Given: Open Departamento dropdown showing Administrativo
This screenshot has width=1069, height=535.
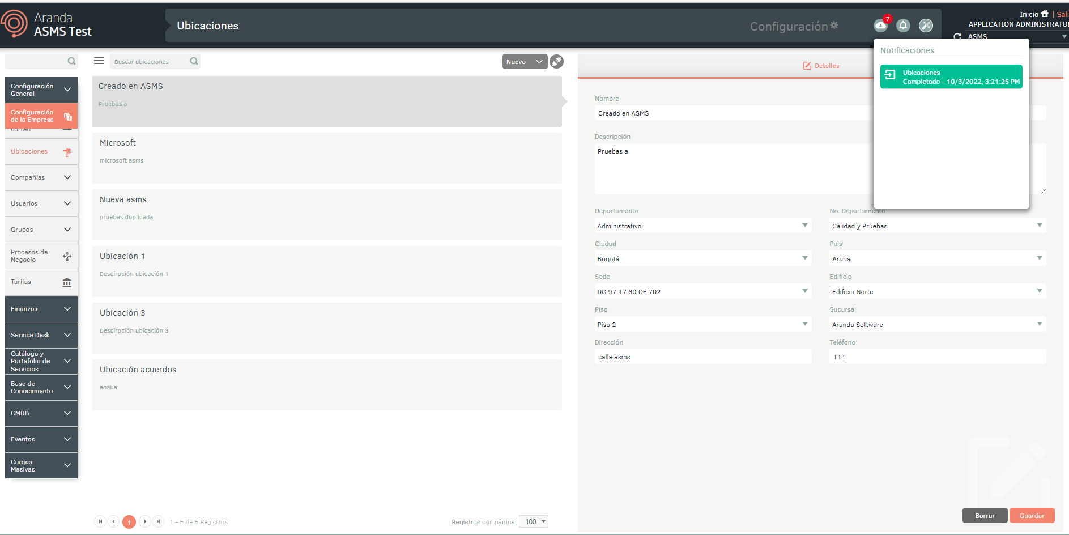Looking at the screenshot, I should (x=703, y=226).
